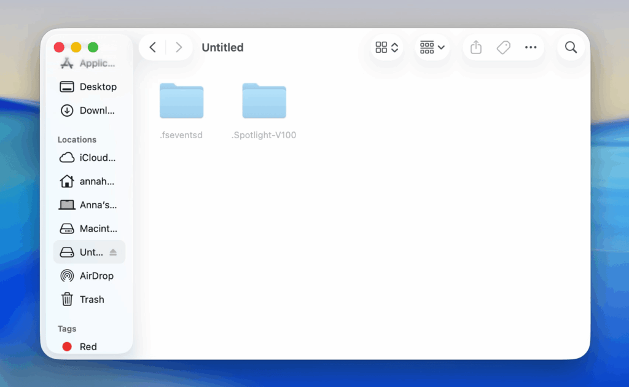Open the annah home folder in the sidebar
Image resolution: width=629 pixels, height=387 pixels.
(x=89, y=181)
